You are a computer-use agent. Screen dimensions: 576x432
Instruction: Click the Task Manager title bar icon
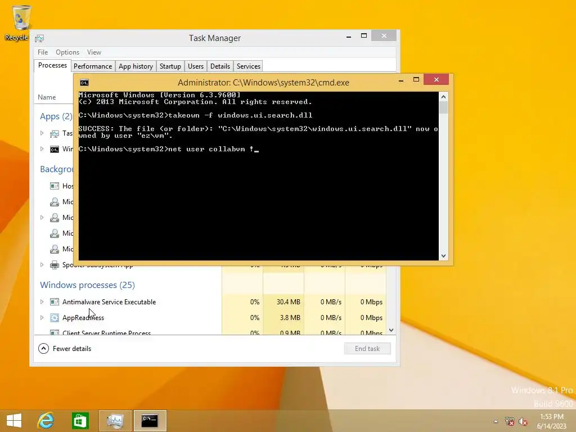[x=39, y=38]
